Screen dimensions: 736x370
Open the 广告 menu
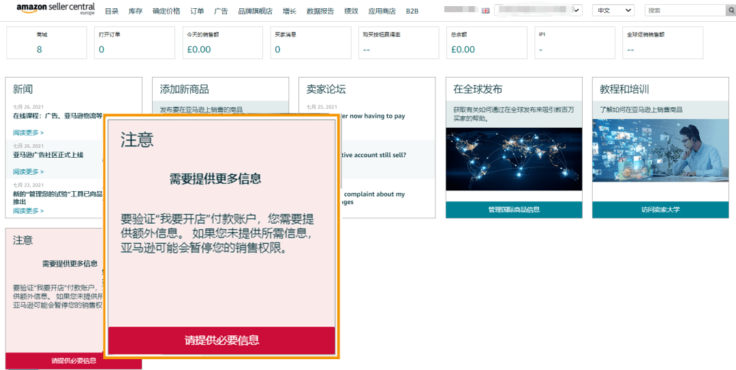coord(221,11)
